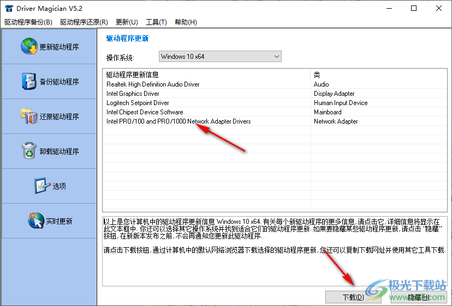Screen dimensions: 452x306
Task: Select Intel Chipest Device Software row
Action: [x=275, y=112]
